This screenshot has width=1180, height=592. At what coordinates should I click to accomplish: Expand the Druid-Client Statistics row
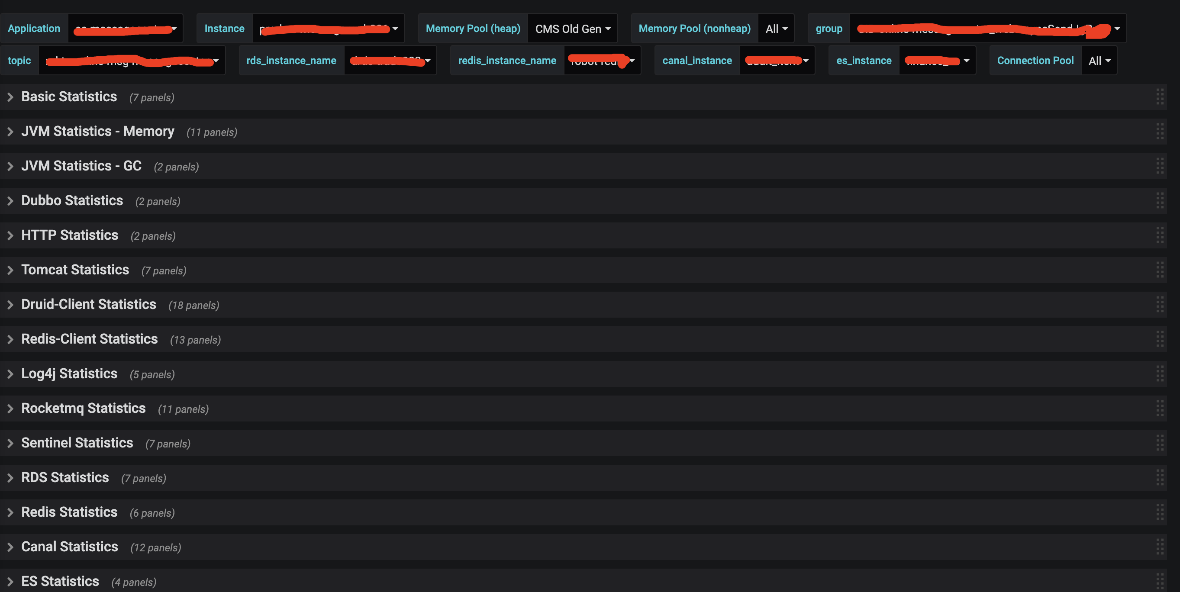coord(10,305)
